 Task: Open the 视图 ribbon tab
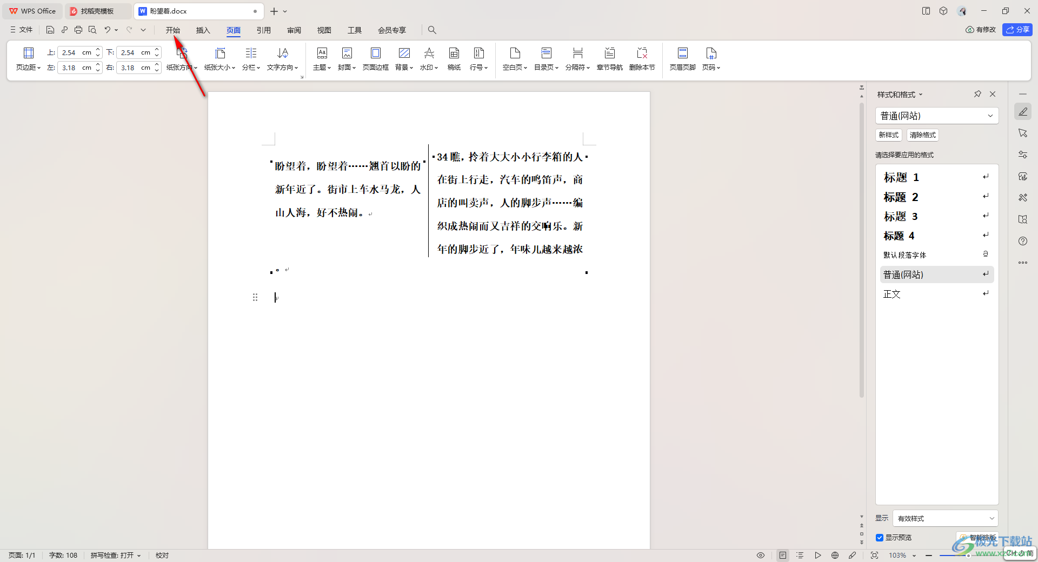coord(324,30)
